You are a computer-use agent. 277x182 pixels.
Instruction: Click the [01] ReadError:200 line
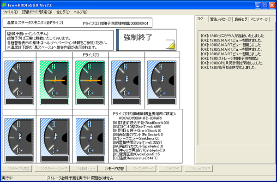tap(141, 123)
